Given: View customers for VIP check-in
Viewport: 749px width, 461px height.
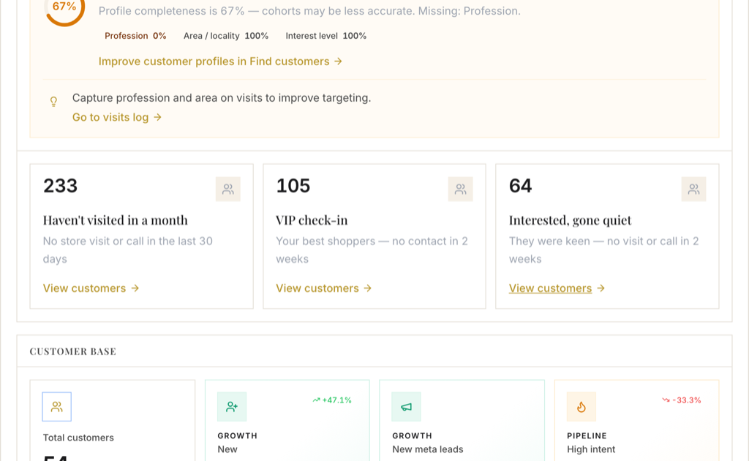Looking at the screenshot, I should (324, 288).
